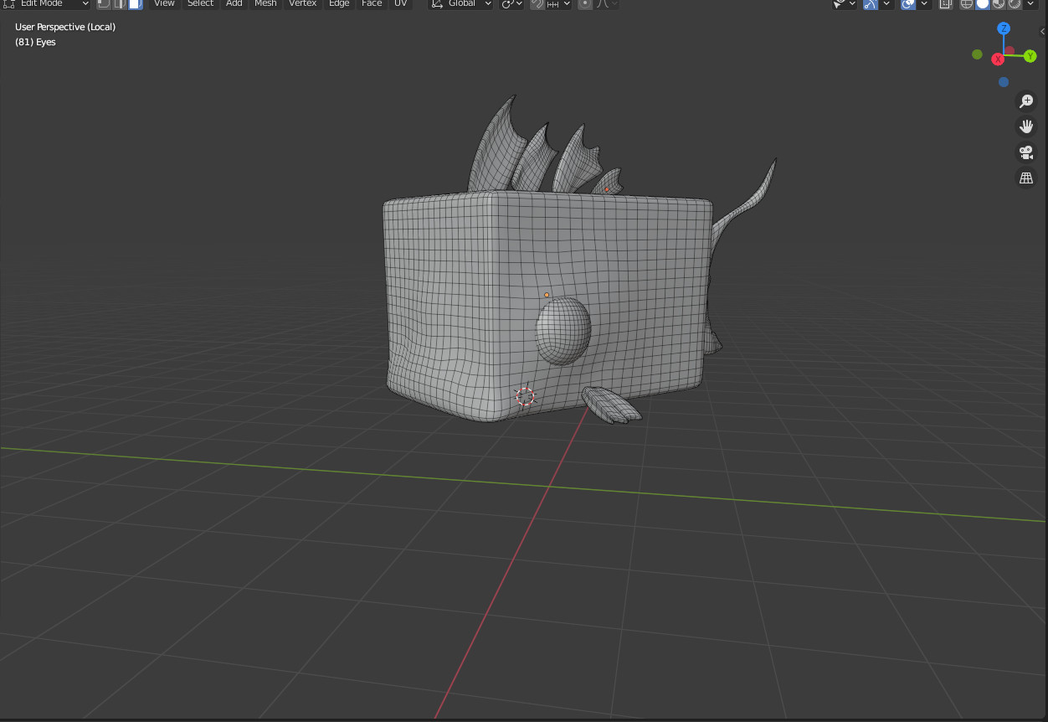Click the green Y axis gizmo
This screenshot has height=722, width=1048.
(x=1030, y=56)
